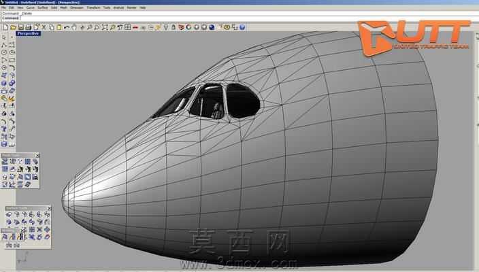
Task: Select the Fillet curves tool
Action: [12, 68]
